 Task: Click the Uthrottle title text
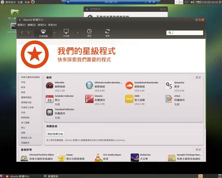pos(59,83)
